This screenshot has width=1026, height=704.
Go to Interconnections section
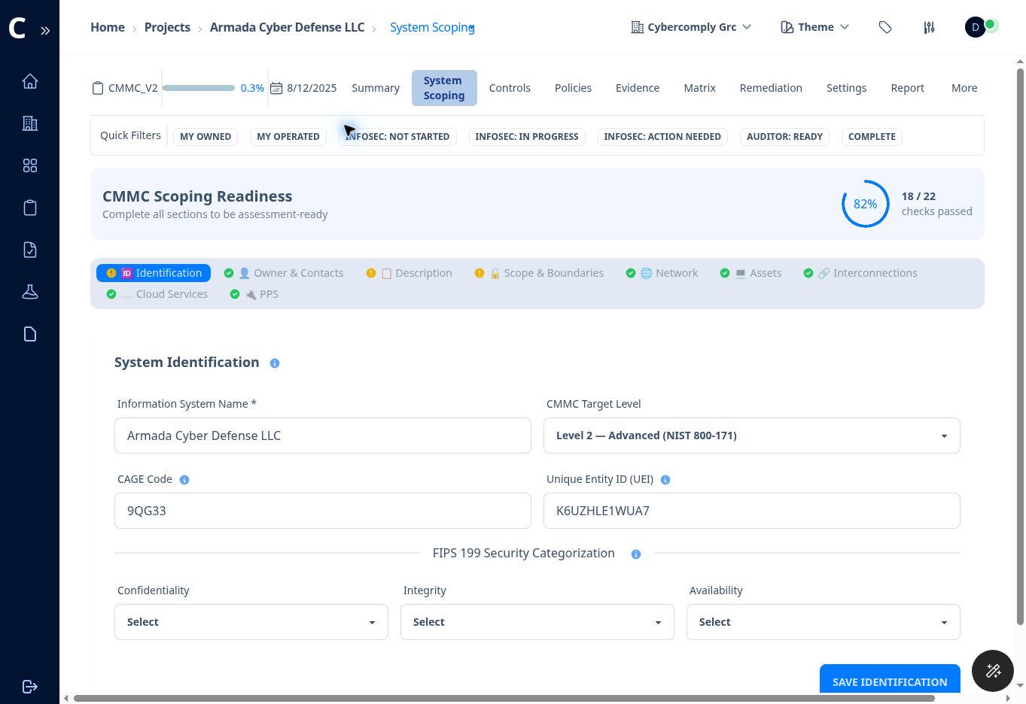[x=860, y=273]
